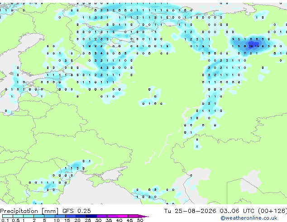Viewport: 287px width, 222px height.
Task: Select the 10–15 mm legend color swatch
Action: (60, 216)
